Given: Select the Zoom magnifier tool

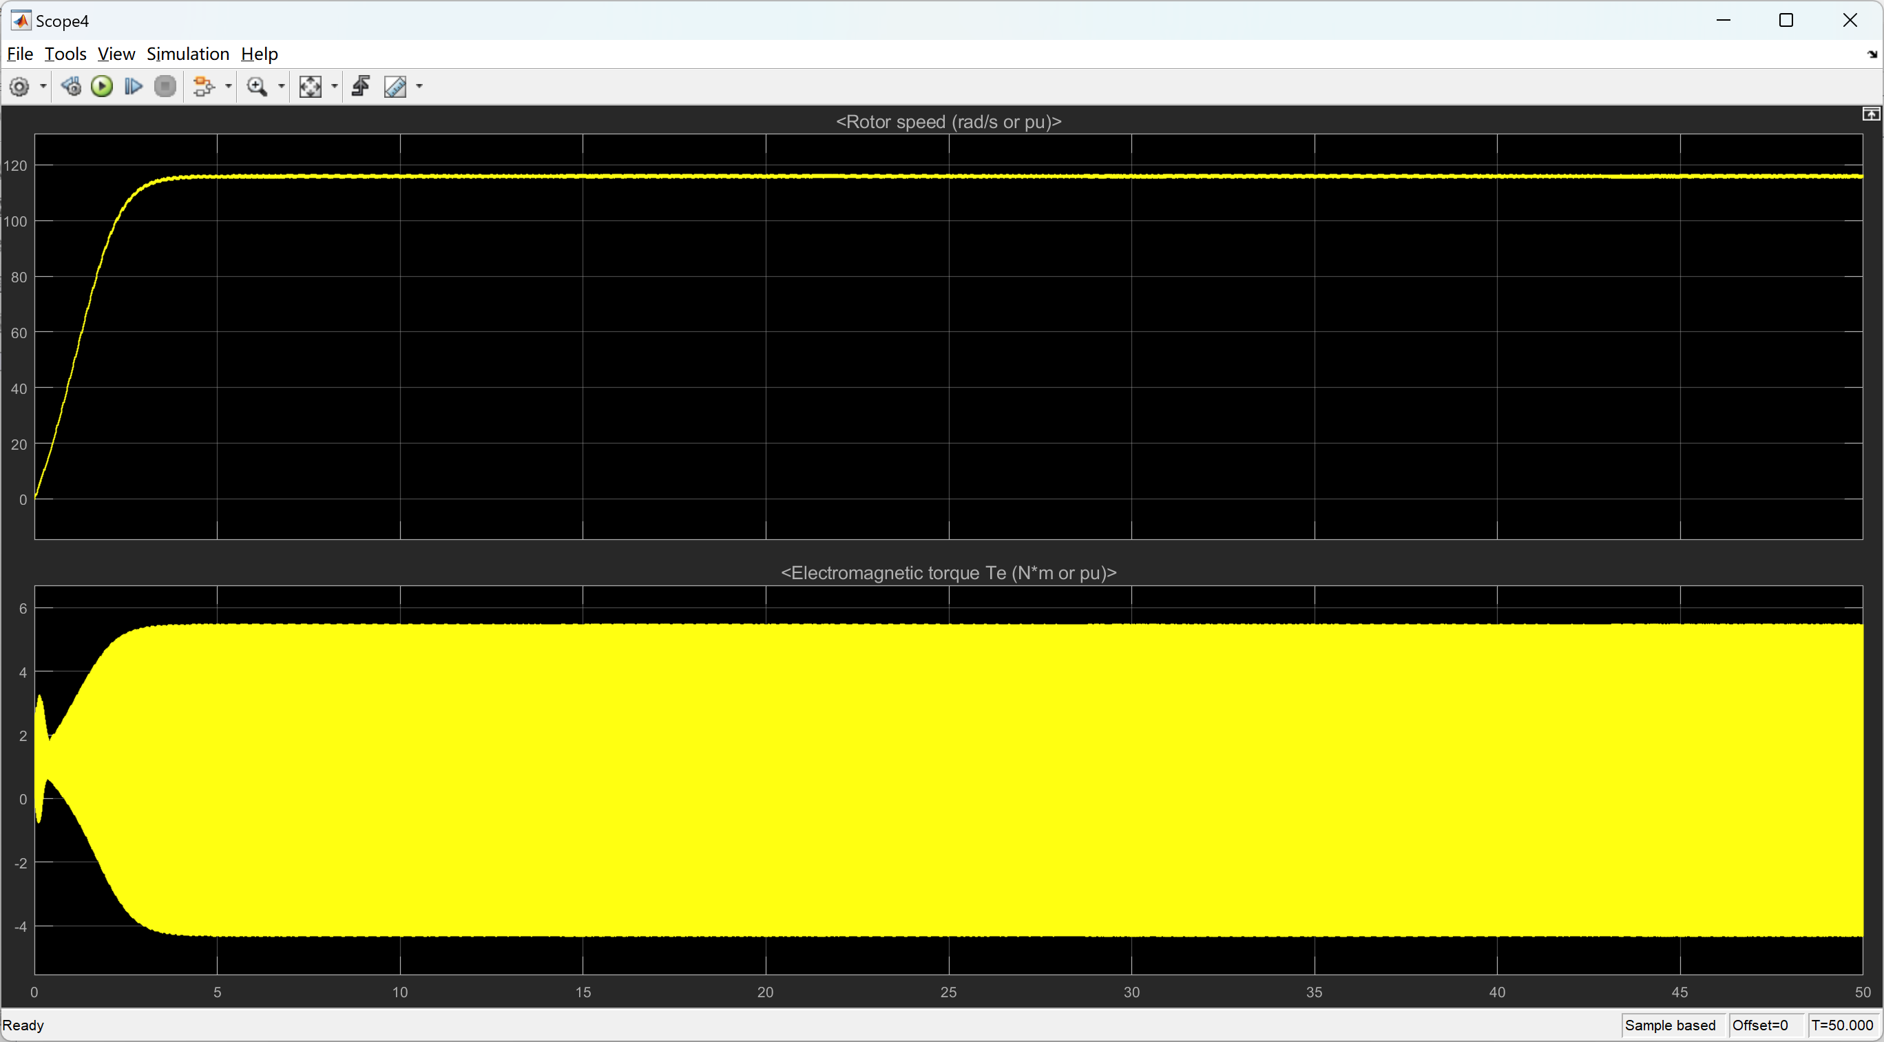Looking at the screenshot, I should pyautogui.click(x=257, y=87).
